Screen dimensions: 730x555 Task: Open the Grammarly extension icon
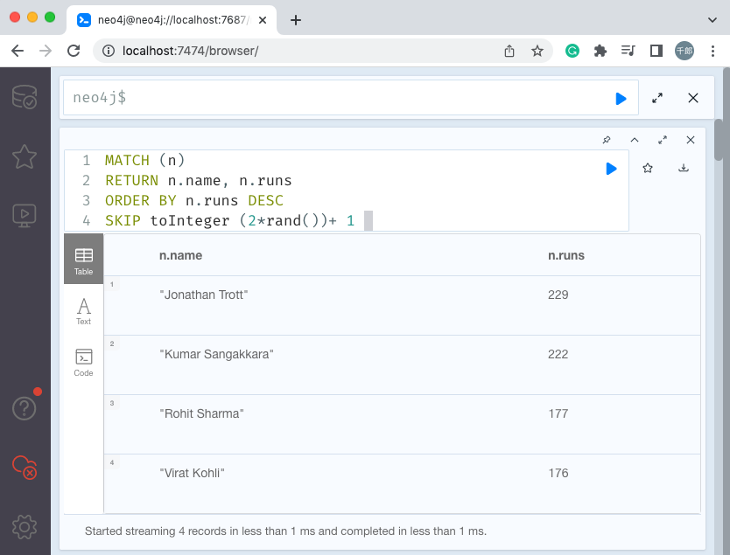coord(572,51)
